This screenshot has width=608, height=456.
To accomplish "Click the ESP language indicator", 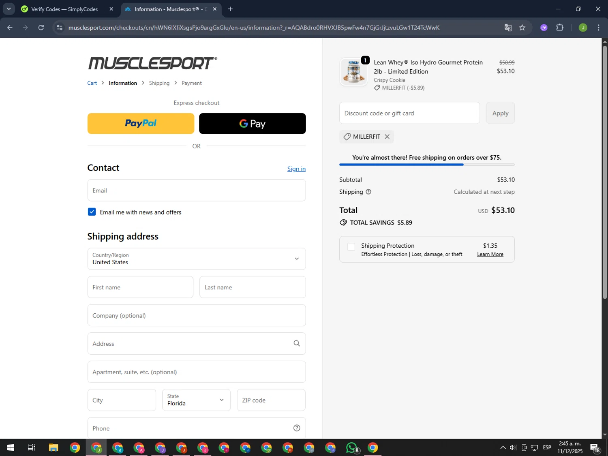I will [547, 447].
